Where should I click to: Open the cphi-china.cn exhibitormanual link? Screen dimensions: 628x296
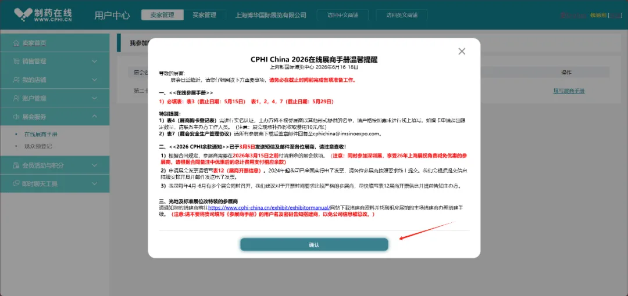point(268,208)
